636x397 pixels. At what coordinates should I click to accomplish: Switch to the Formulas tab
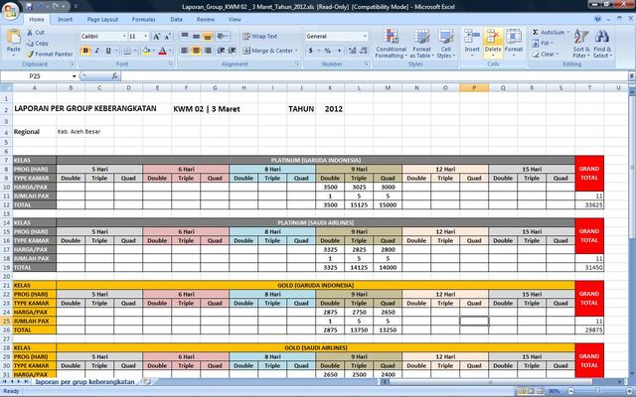click(x=143, y=19)
